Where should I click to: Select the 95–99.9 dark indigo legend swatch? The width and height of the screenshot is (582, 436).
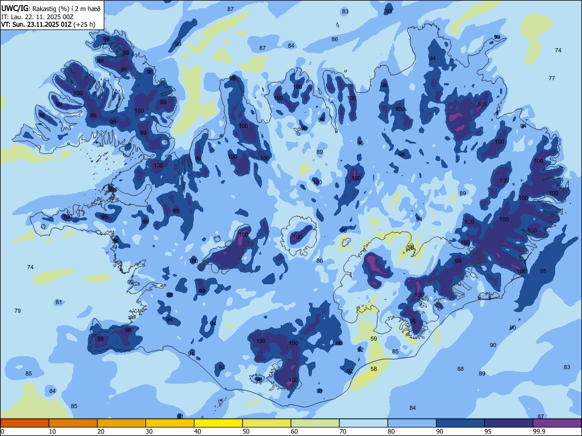tap(509, 423)
